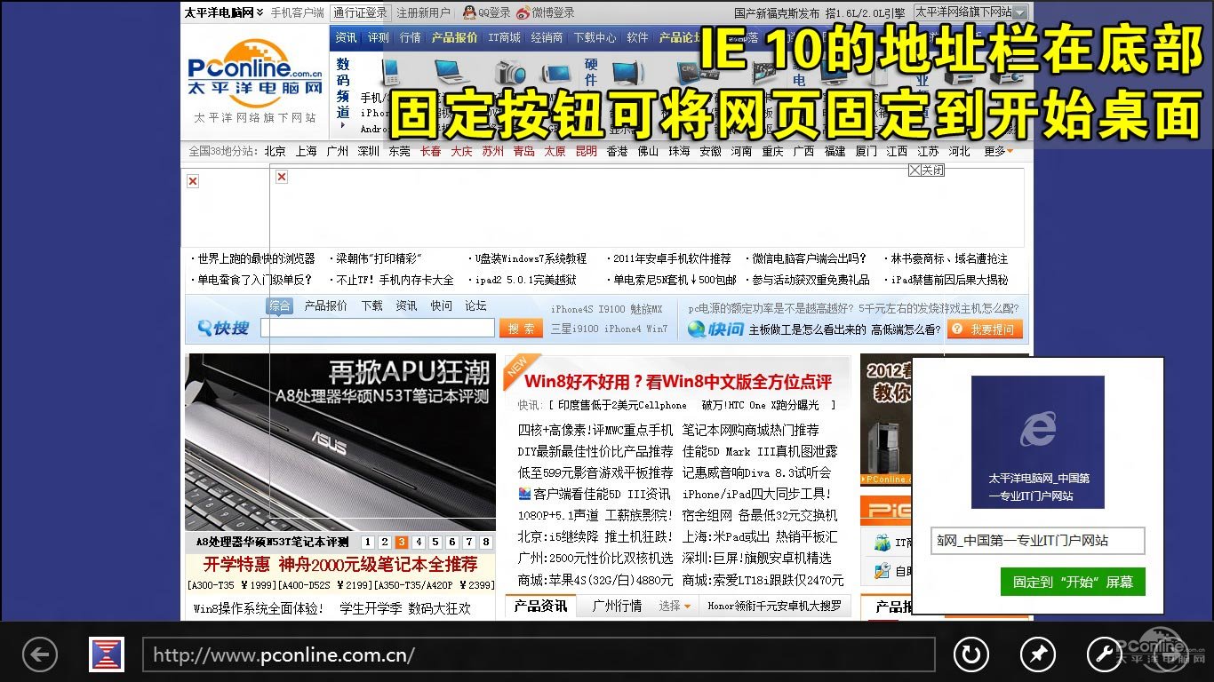Open 资讯 in the blue nav bar
Viewport: 1214px width, 682px height.
click(346, 37)
